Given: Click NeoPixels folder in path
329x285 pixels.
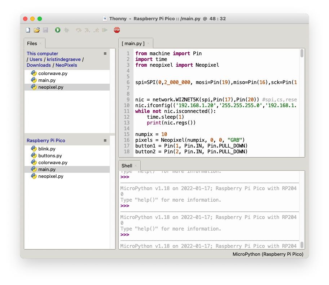Looking at the screenshot, I should (x=66, y=65).
